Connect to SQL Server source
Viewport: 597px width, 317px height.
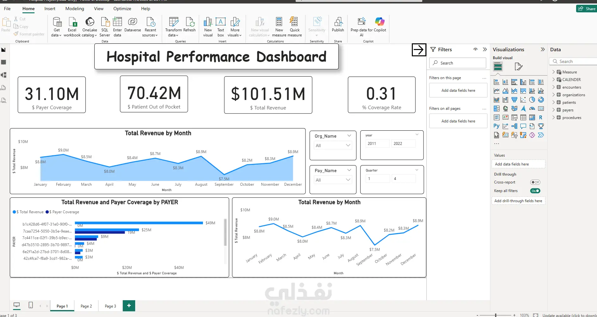(x=105, y=27)
